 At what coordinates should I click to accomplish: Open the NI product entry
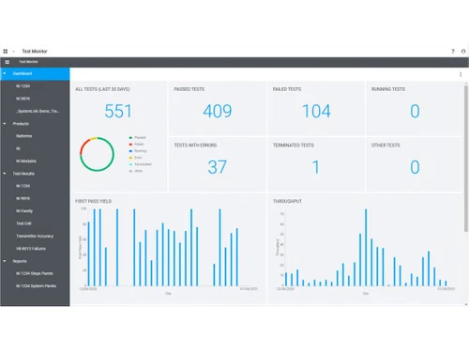tap(18, 148)
